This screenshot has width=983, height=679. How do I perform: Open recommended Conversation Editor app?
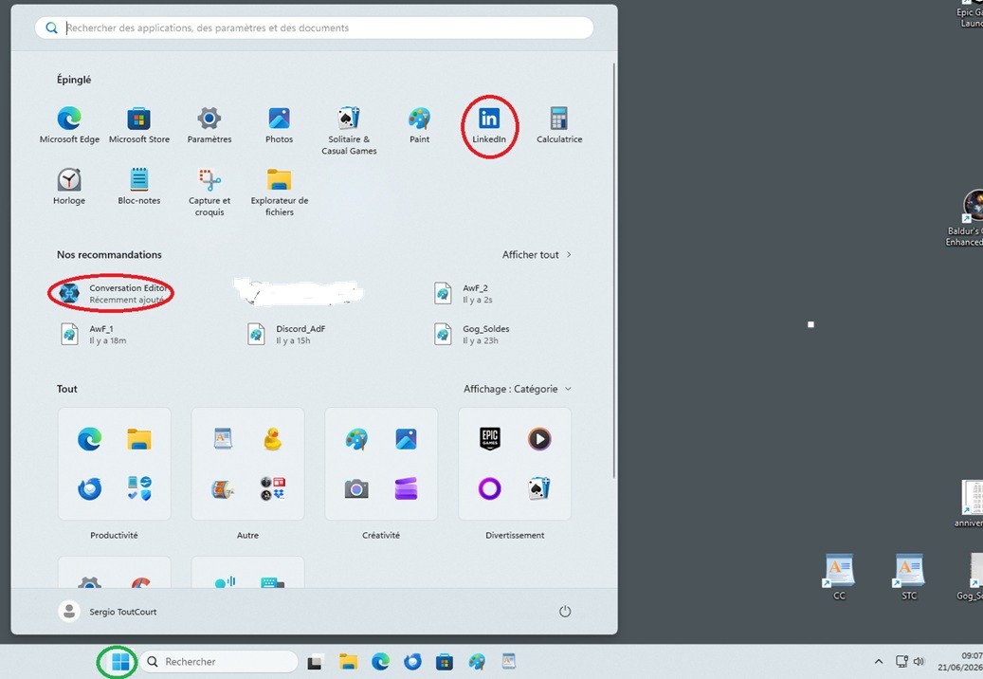(113, 293)
